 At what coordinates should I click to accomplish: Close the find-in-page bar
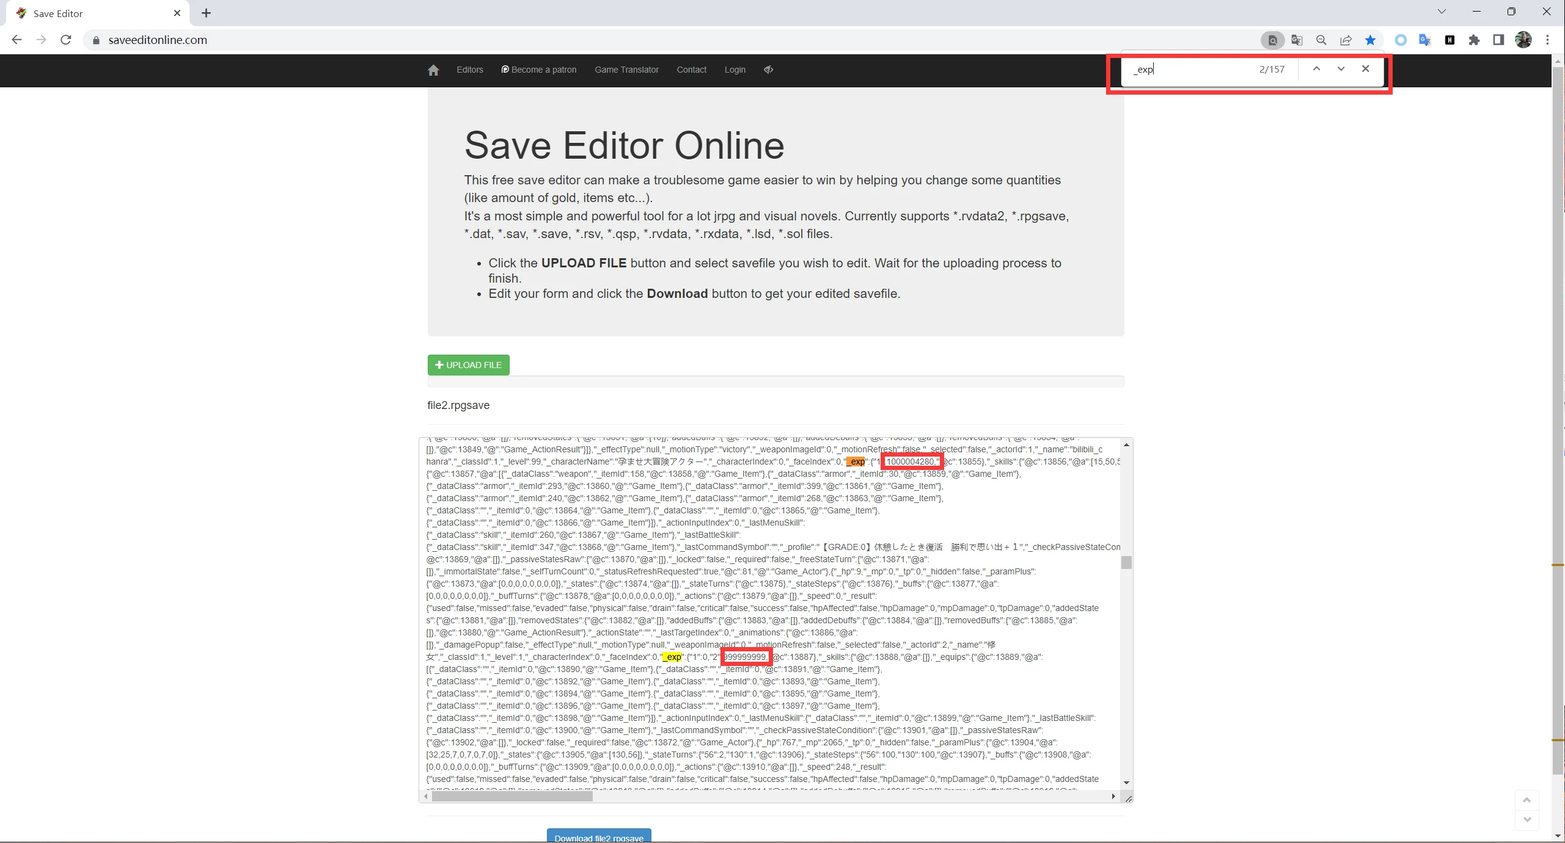click(1365, 69)
